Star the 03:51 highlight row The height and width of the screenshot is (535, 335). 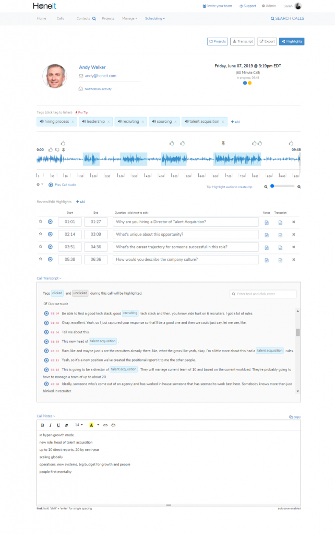(x=41, y=247)
